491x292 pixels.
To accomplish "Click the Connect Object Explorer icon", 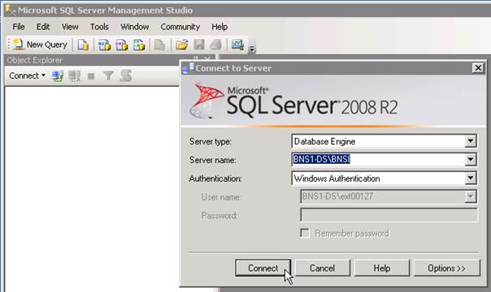I will (x=58, y=76).
